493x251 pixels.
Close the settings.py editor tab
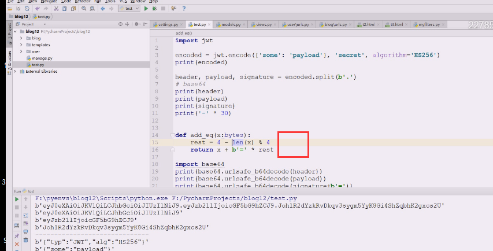(181, 24)
